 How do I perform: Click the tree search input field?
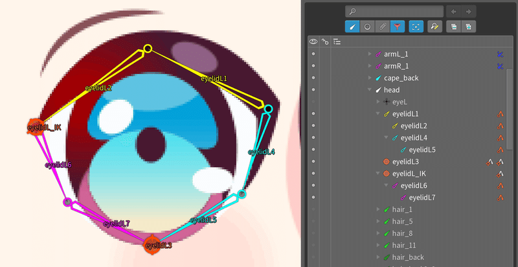(x=394, y=12)
